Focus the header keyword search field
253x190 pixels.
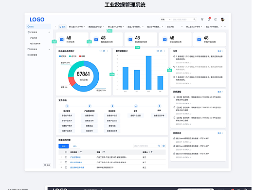(x=182, y=19)
